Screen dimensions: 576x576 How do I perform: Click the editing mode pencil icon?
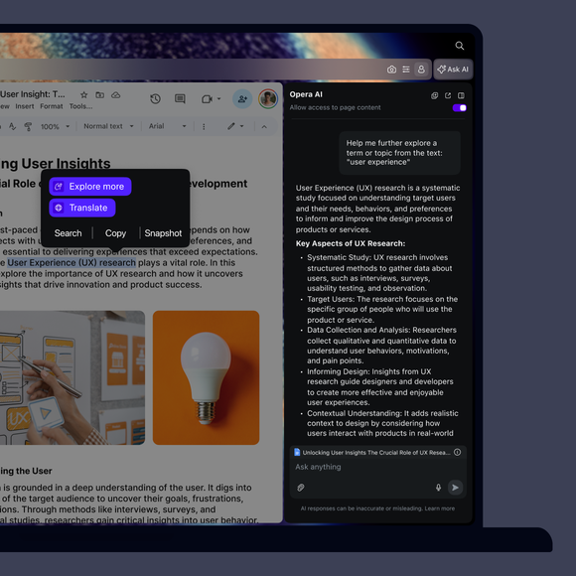230,126
